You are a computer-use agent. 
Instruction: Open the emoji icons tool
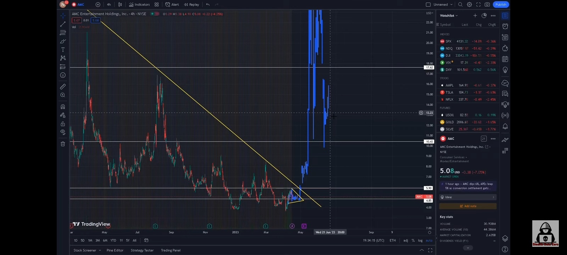[63, 75]
